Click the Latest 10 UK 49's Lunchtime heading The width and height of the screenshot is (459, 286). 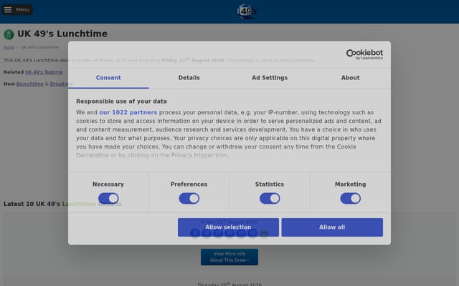pyautogui.click(x=62, y=204)
